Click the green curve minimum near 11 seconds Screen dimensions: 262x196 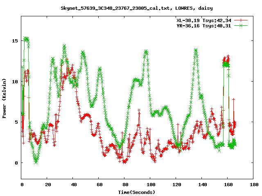pos(36,162)
